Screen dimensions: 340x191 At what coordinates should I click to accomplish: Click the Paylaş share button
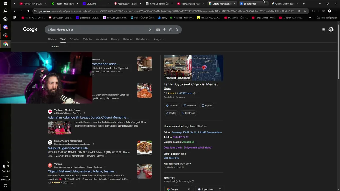point(171,113)
